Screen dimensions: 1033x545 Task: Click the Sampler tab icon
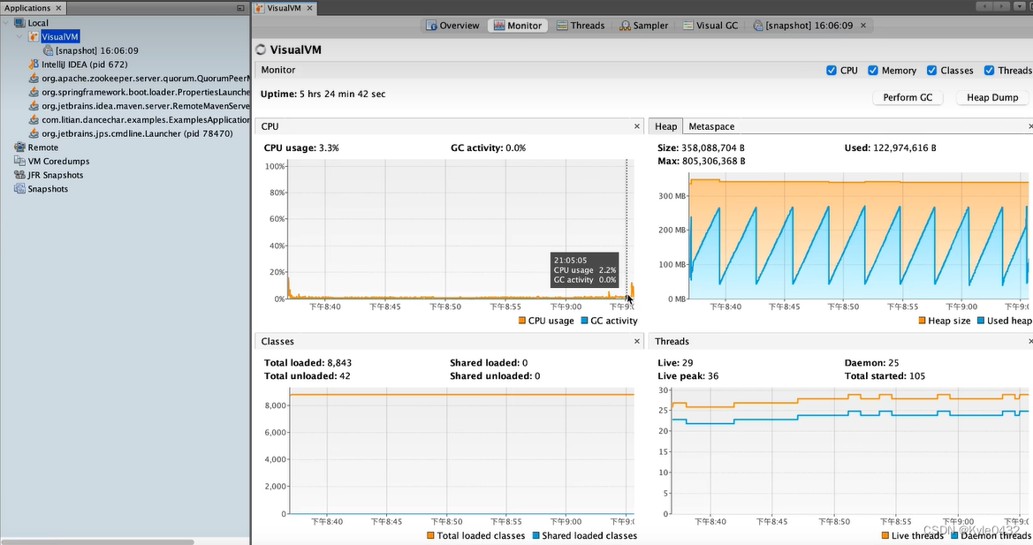tap(625, 26)
